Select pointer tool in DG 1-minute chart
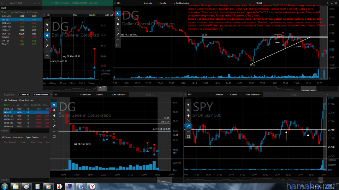The height and width of the screenshot is (190, 339). pyautogui.click(x=118, y=13)
